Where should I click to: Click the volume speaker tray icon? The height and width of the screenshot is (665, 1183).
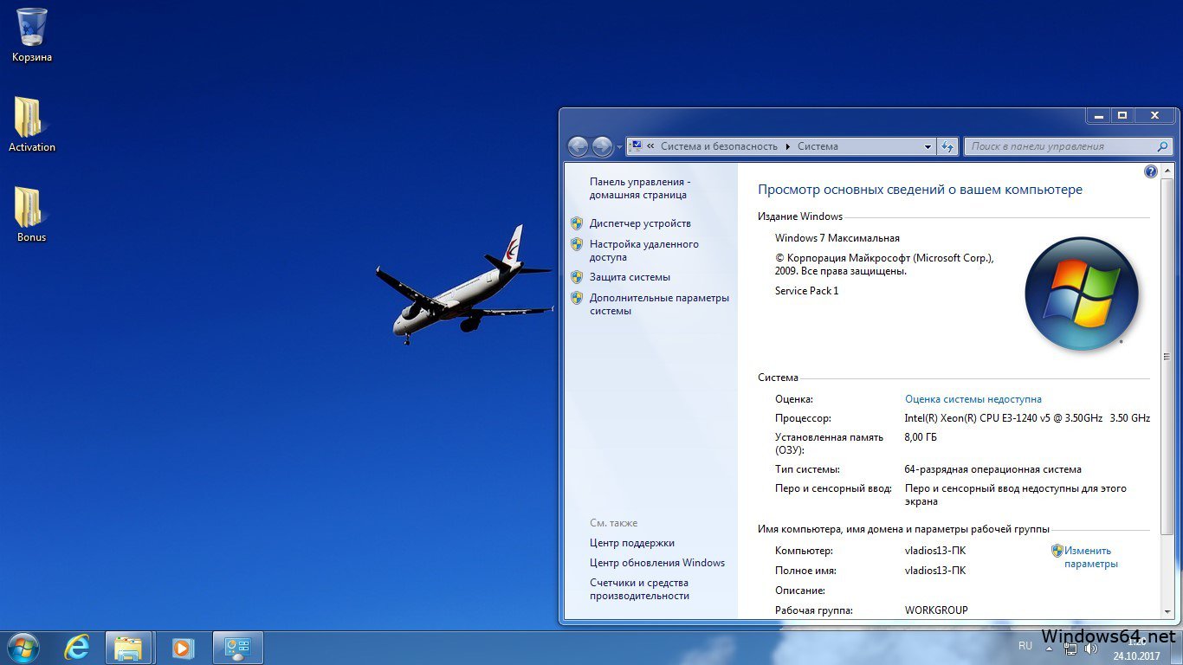point(1091,649)
